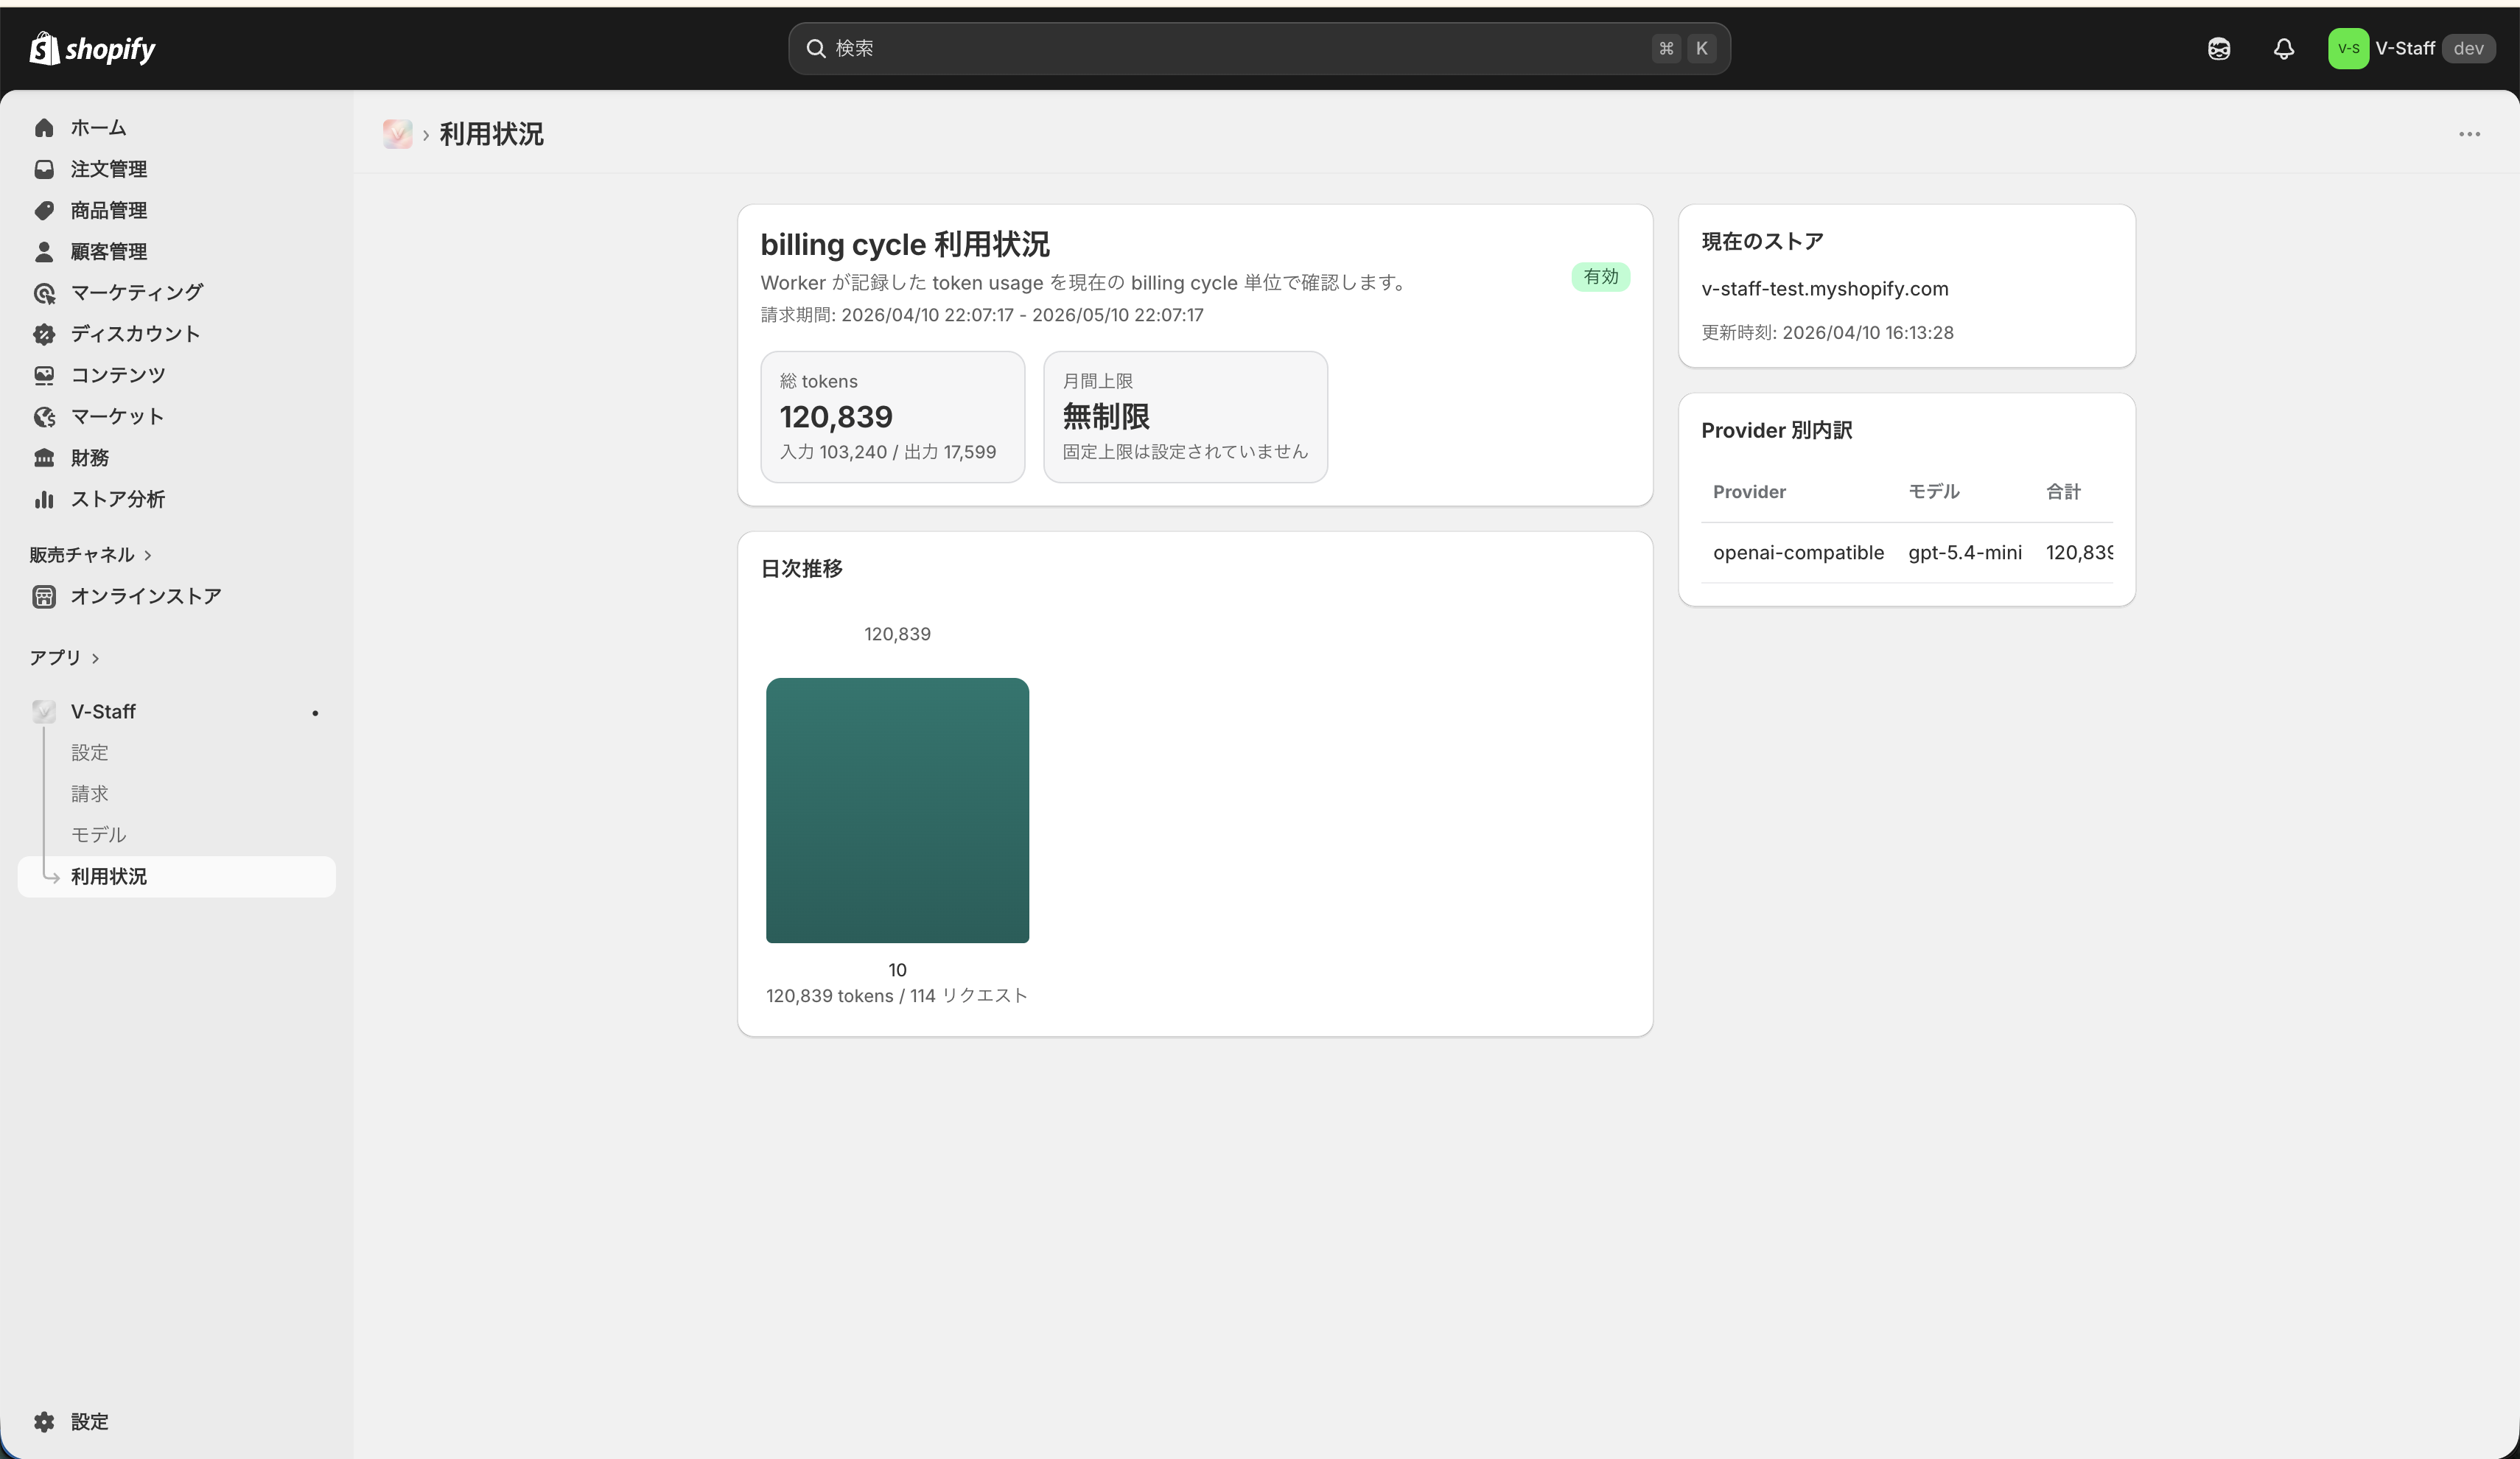Click the 合計 column header
The width and height of the screenshot is (2520, 1459).
[2063, 492]
